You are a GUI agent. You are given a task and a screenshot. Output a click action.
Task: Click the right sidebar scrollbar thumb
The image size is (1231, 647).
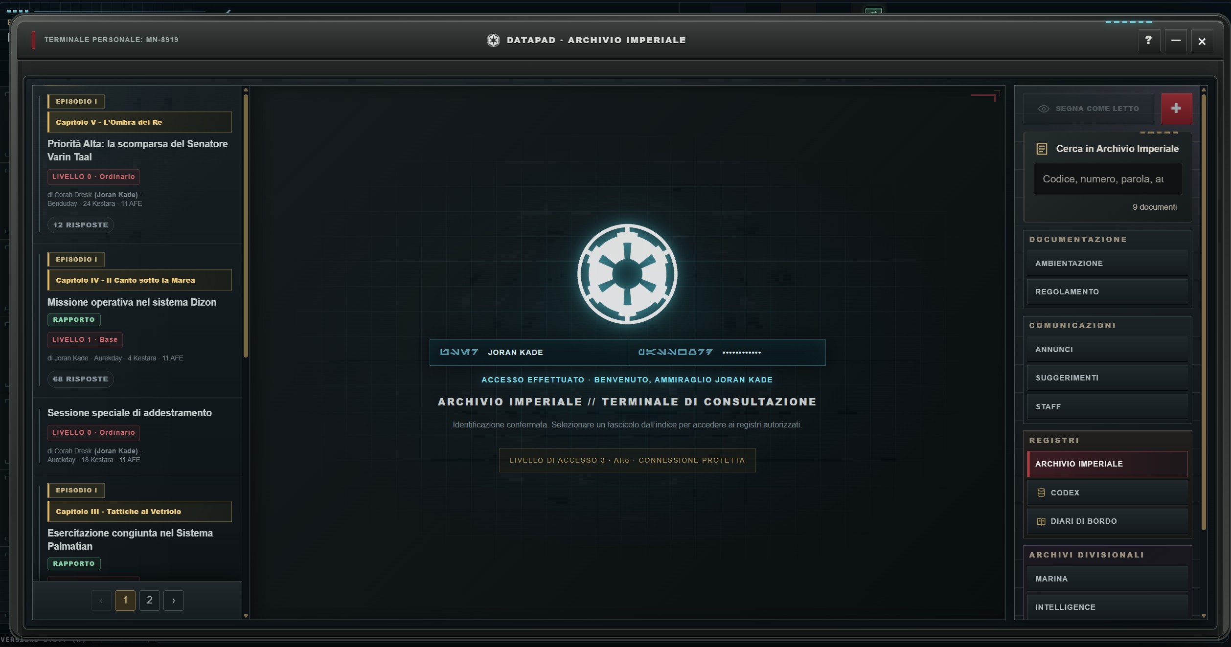point(1204,312)
